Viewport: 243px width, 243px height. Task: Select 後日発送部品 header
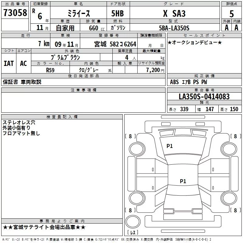click(83, 76)
